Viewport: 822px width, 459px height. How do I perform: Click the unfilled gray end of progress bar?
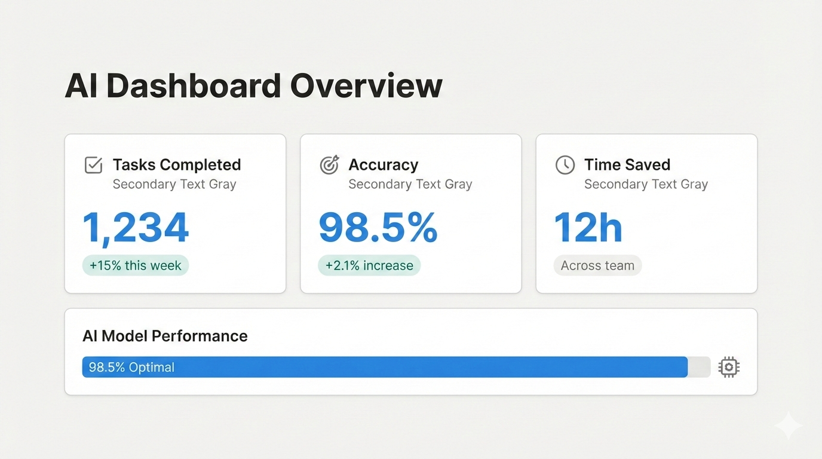click(x=699, y=367)
